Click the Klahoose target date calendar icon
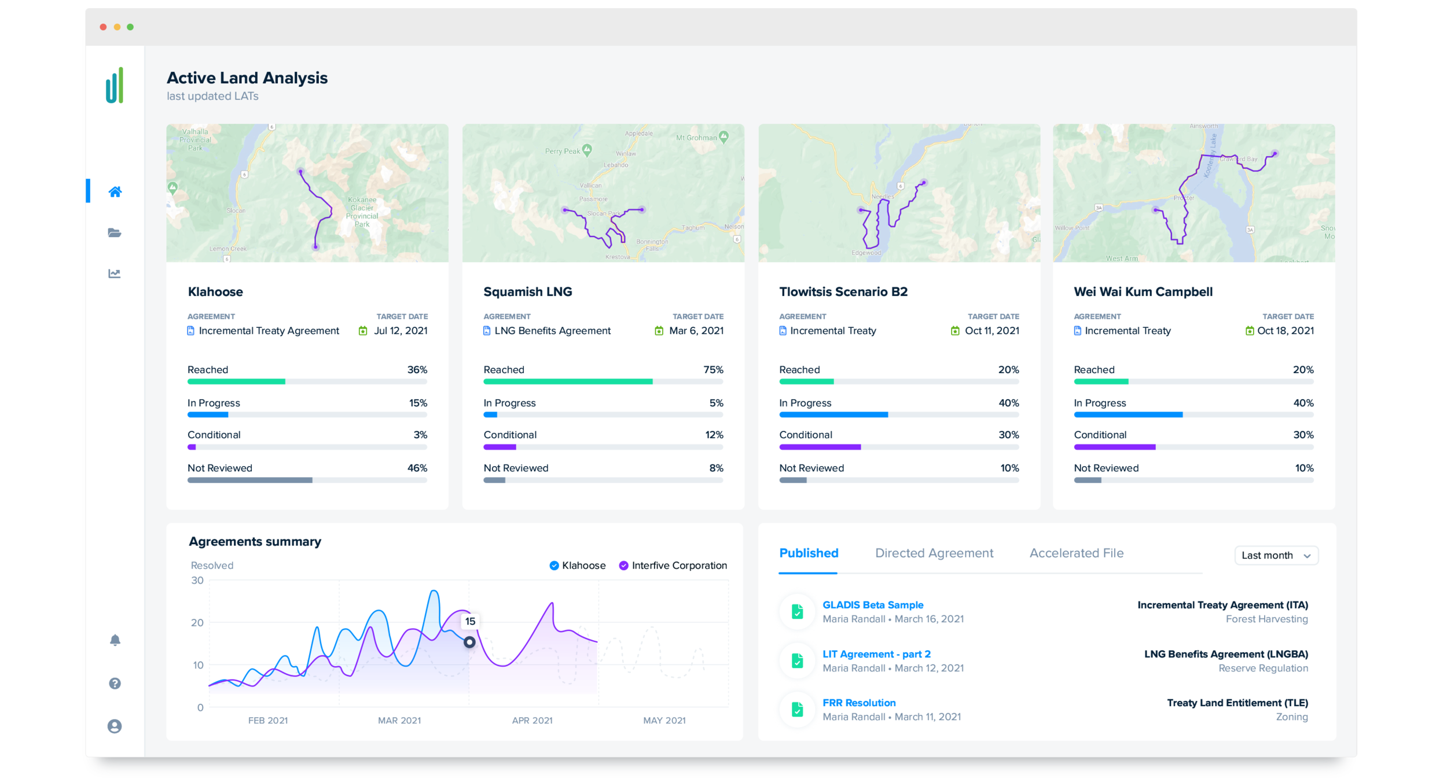The width and height of the screenshot is (1447, 779). tap(363, 331)
